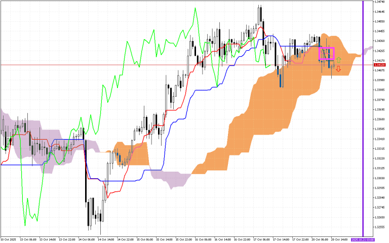Viewport: 389px width, 243px height.
Task: Click the 10 Oct 2025 time label
Action: 9,240
